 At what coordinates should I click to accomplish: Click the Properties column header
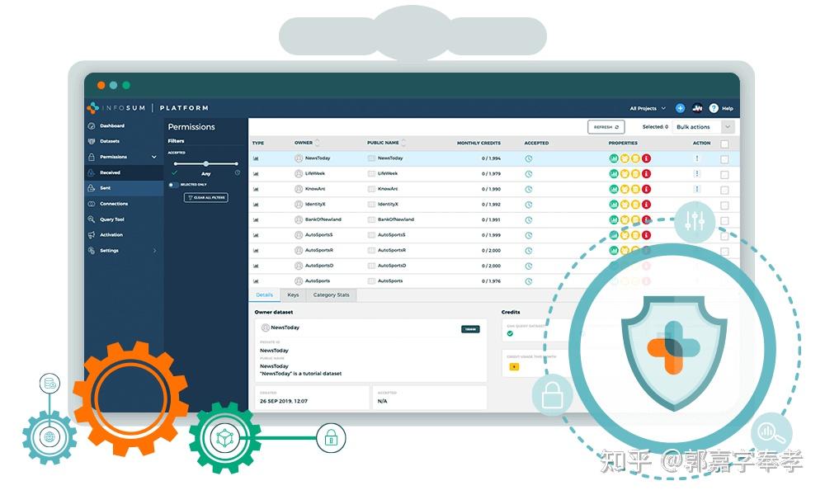pos(623,143)
